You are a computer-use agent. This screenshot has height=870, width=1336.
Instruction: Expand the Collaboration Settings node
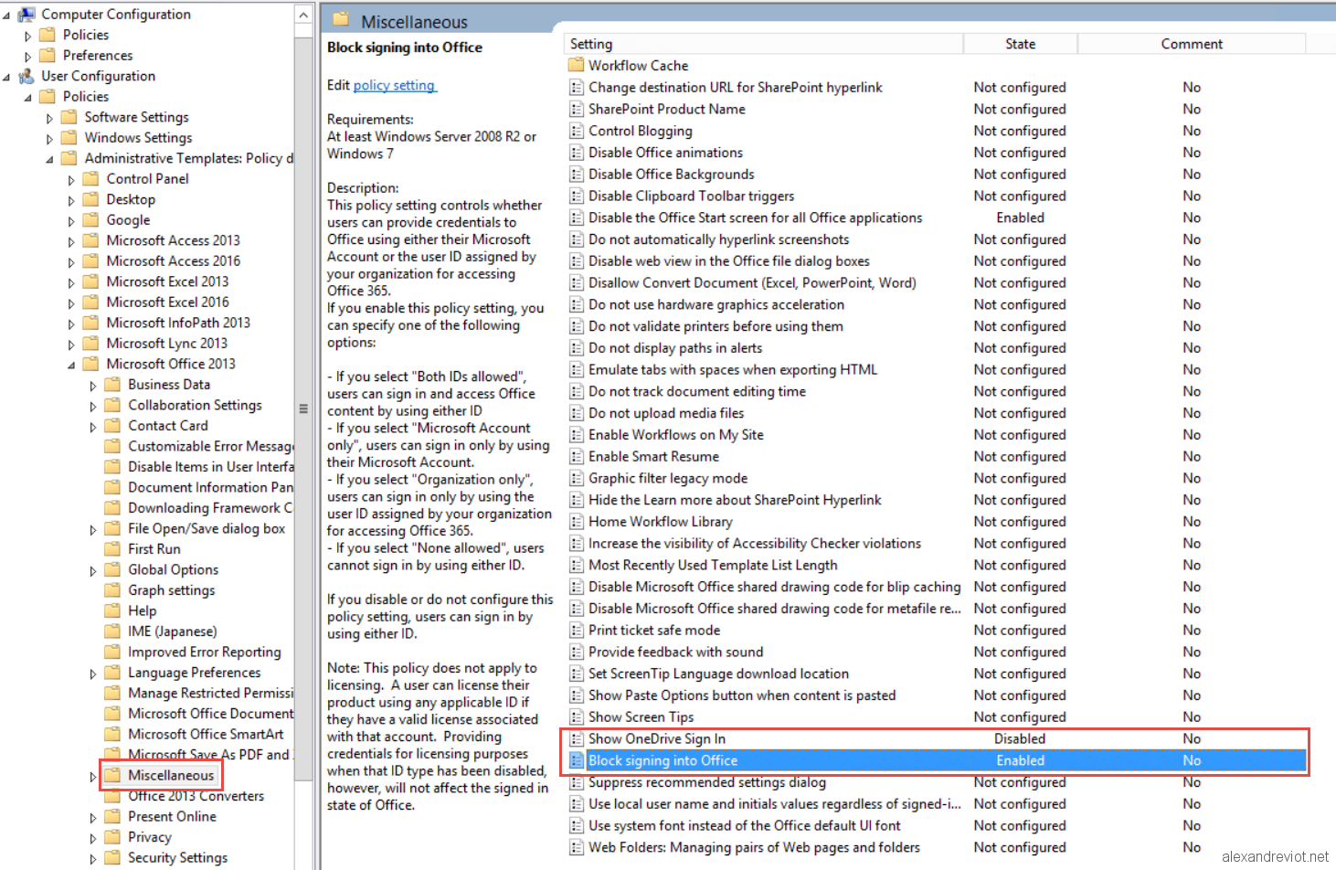(93, 407)
